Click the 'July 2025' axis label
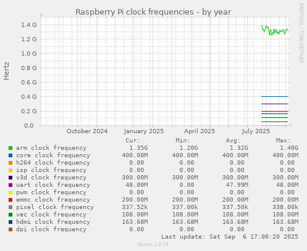The image size is (307, 251). (256, 131)
